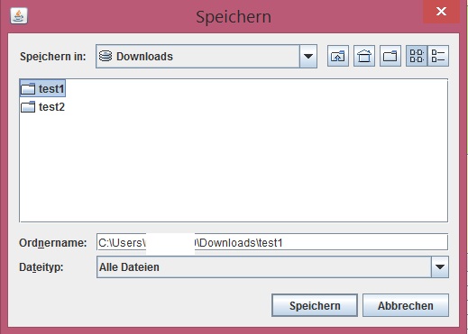468x334 pixels.
Task: Click the folder icon beside test2
Action: click(28, 106)
